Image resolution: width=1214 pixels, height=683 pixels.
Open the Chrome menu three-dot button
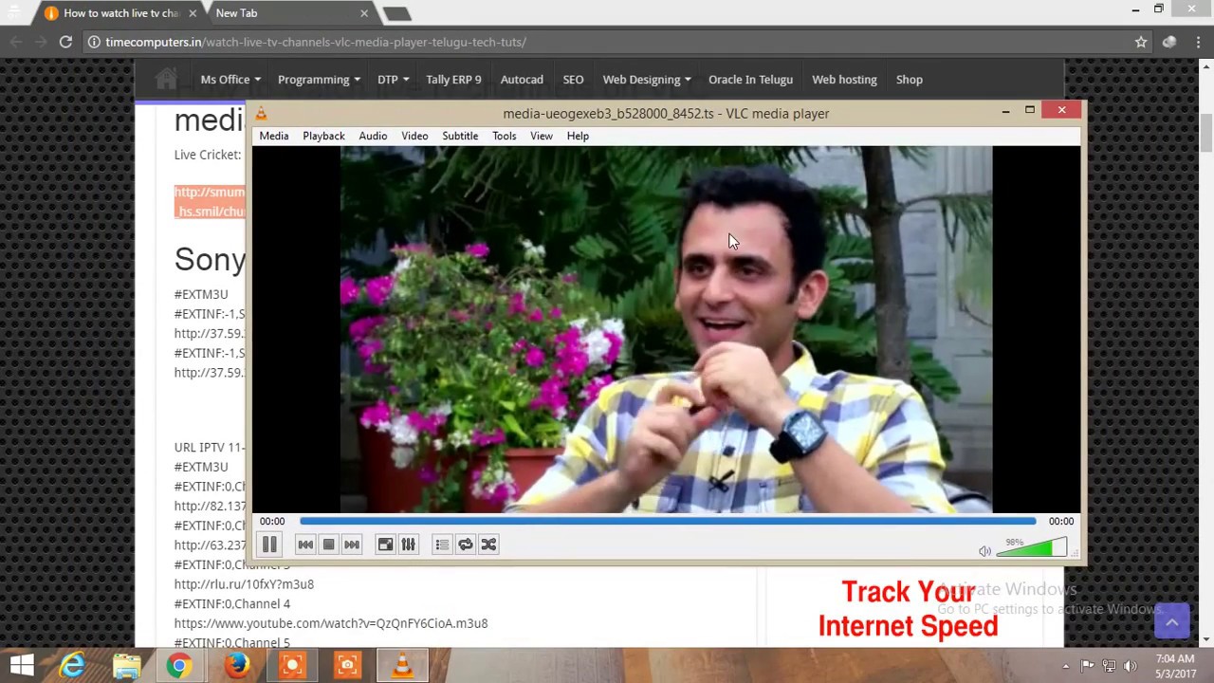pyautogui.click(x=1198, y=42)
